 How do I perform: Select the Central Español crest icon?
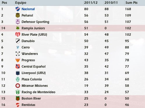coord(18,66)
